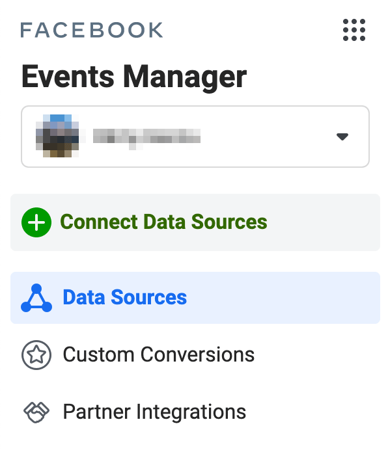
Task: Click the blue Data Sources text label
Action: (125, 298)
